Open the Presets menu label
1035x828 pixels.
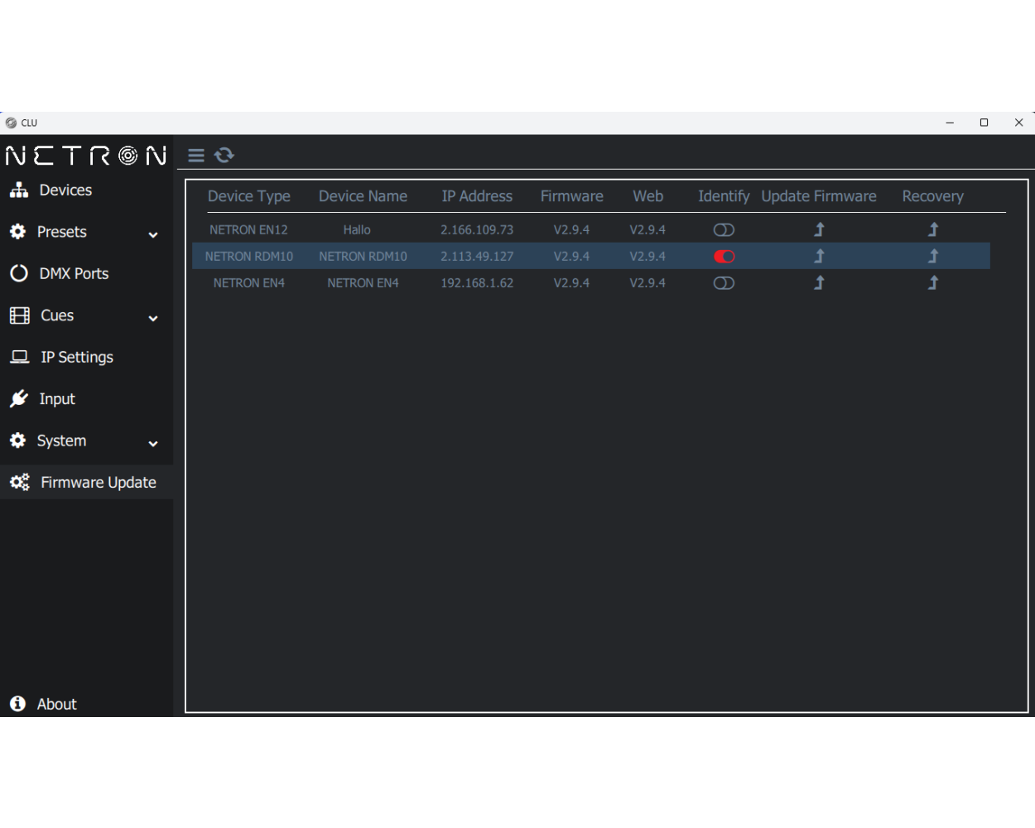pos(61,232)
